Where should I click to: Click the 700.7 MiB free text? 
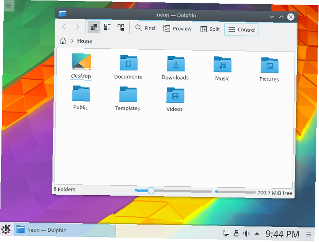tap(275, 193)
